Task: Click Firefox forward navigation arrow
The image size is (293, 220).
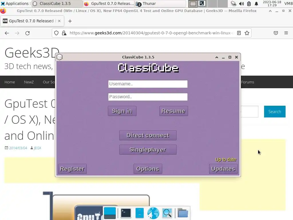Action: click(x=17, y=33)
